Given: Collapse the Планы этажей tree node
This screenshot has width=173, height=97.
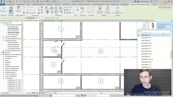Looking at the screenshot, I should coord(4,25).
